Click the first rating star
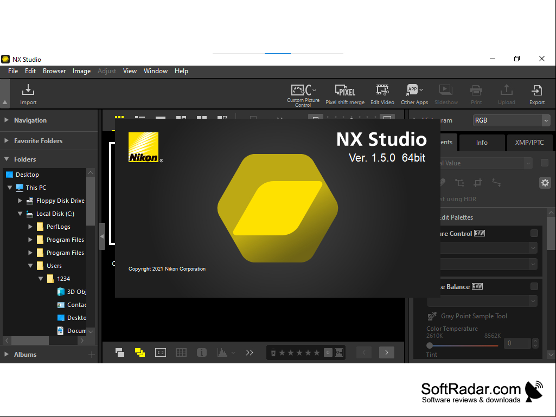Screen dimensions: 556x417 pos(282,352)
